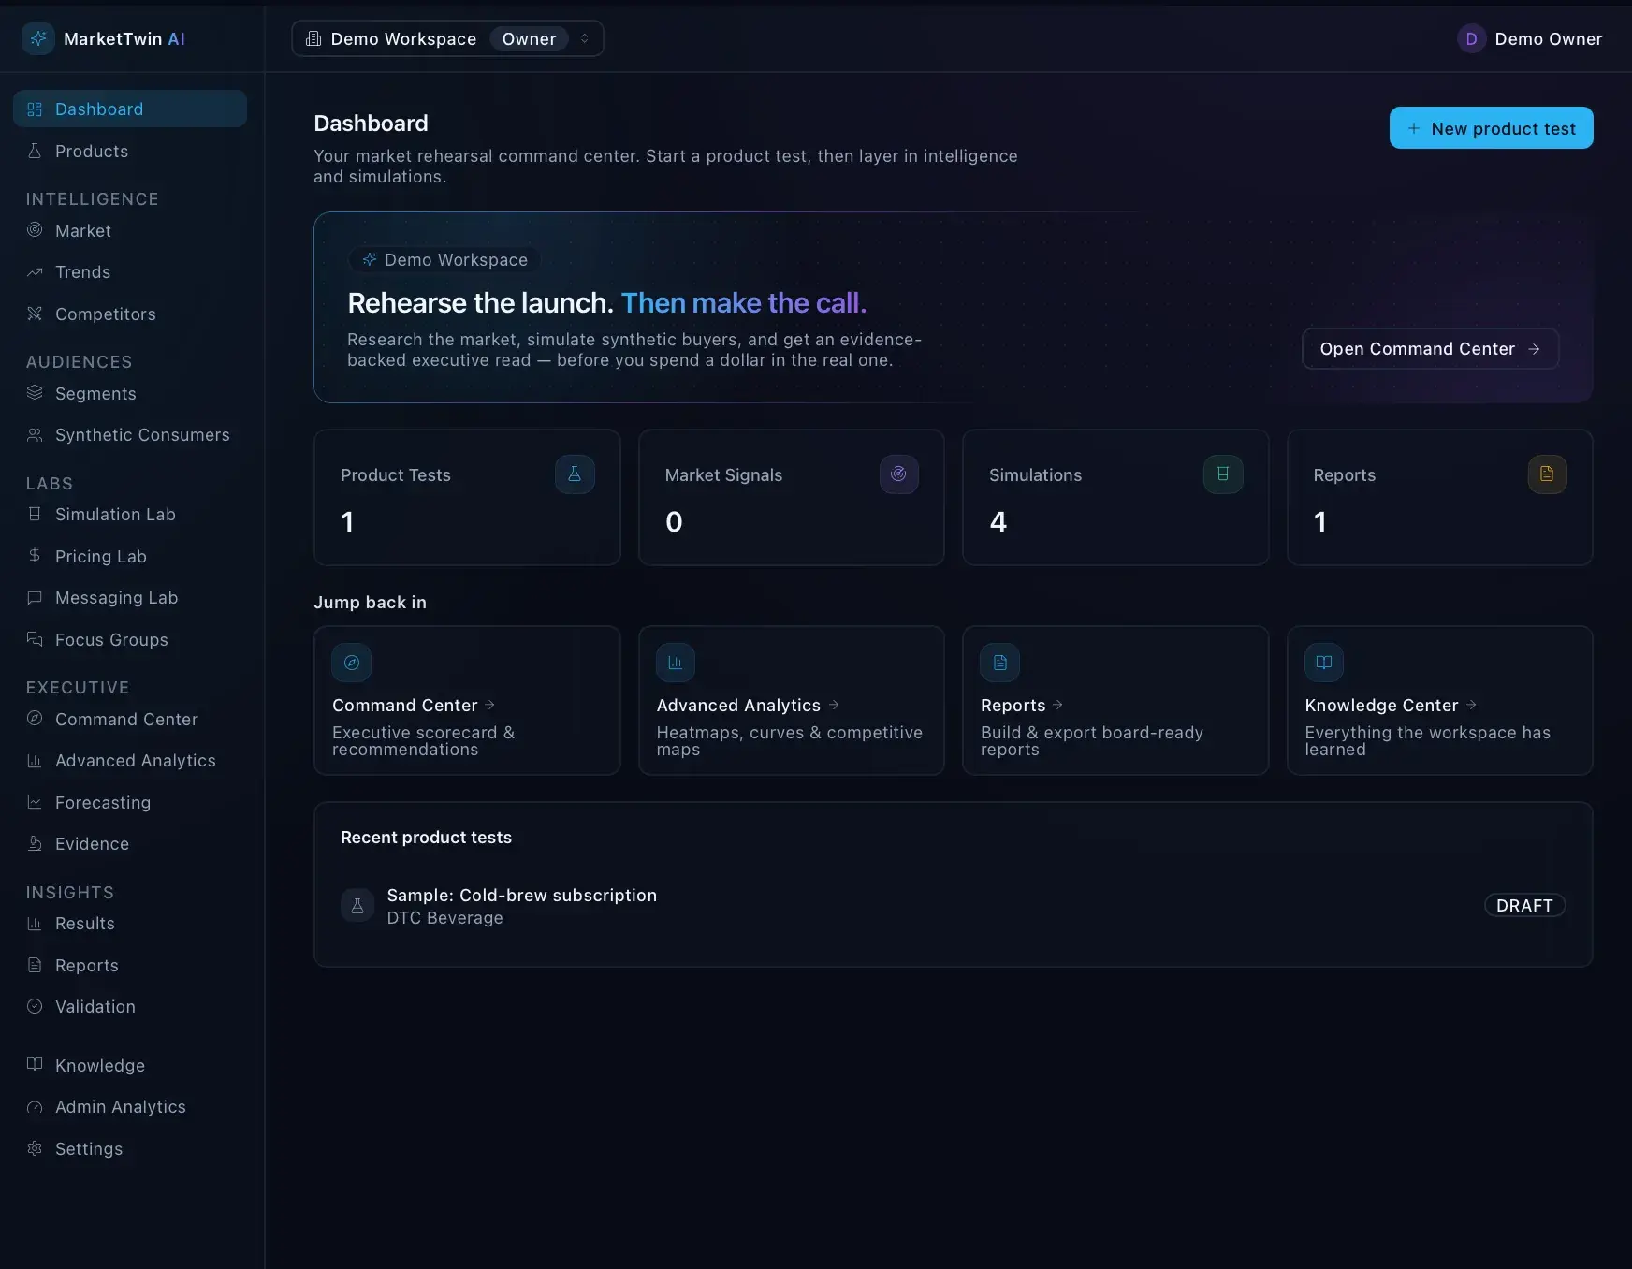This screenshot has height=1269, width=1632.
Task: Go to Dashboard in the sidebar
Action: pyautogui.click(x=130, y=109)
